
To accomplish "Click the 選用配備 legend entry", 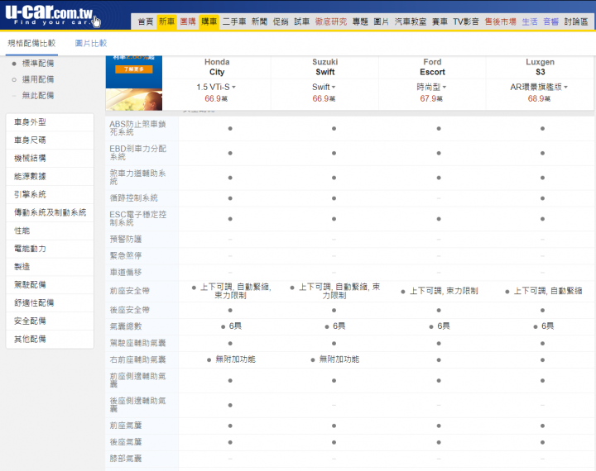I will coord(33,79).
